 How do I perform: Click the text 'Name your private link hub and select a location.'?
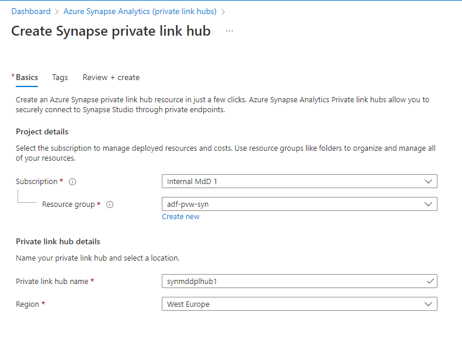[x=98, y=258]
